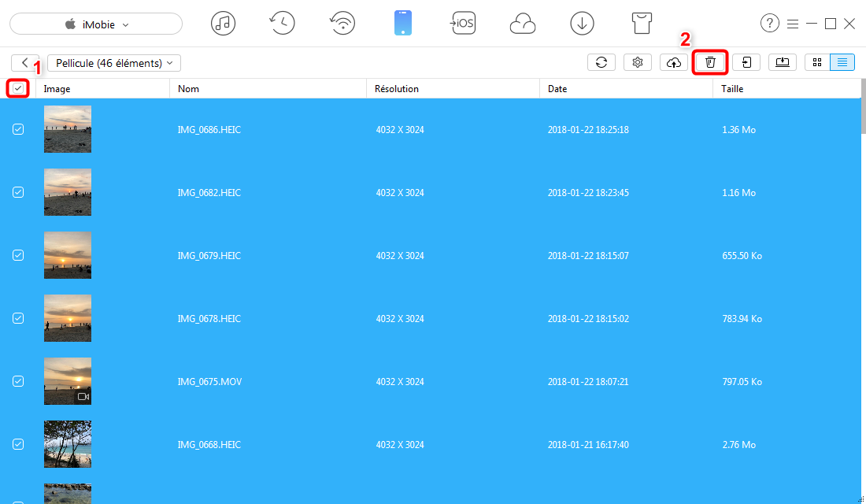Open the music library icon
This screenshot has height=504, width=866.
pyautogui.click(x=223, y=24)
